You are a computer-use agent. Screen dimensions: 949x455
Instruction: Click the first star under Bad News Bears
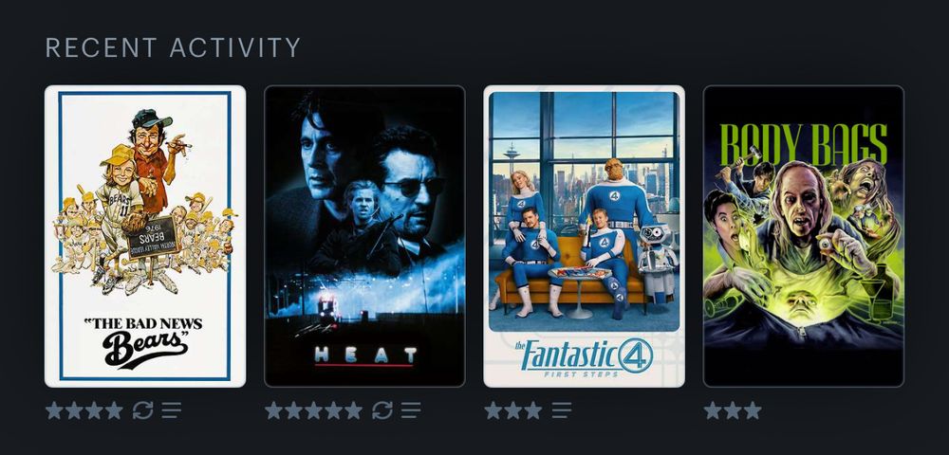(x=54, y=410)
